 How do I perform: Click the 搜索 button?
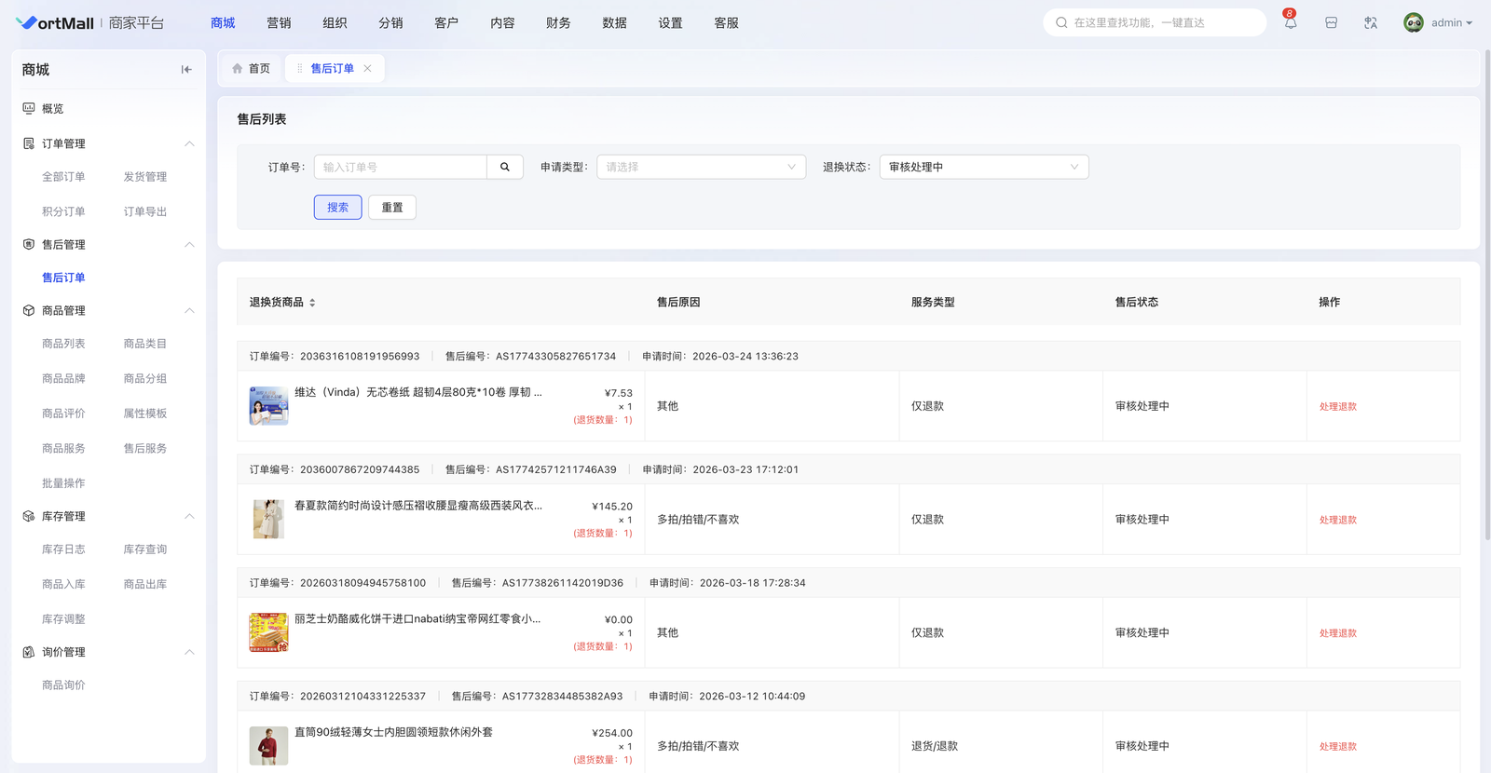coord(337,208)
